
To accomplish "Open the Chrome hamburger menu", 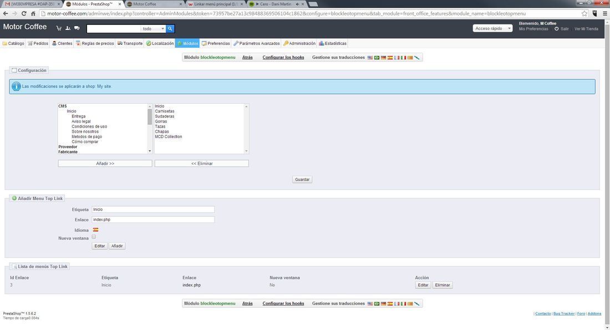I will point(605,13).
